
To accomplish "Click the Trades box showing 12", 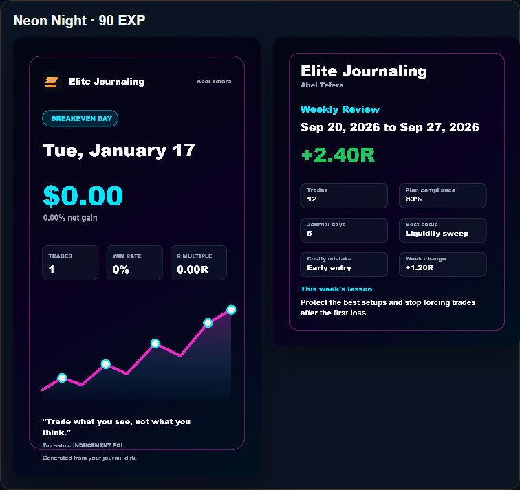I will pyautogui.click(x=344, y=196).
